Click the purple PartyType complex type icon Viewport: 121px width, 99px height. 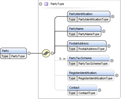[x=46, y=4]
